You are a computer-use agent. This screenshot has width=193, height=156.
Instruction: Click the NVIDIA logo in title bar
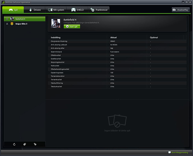[x=3, y=2]
